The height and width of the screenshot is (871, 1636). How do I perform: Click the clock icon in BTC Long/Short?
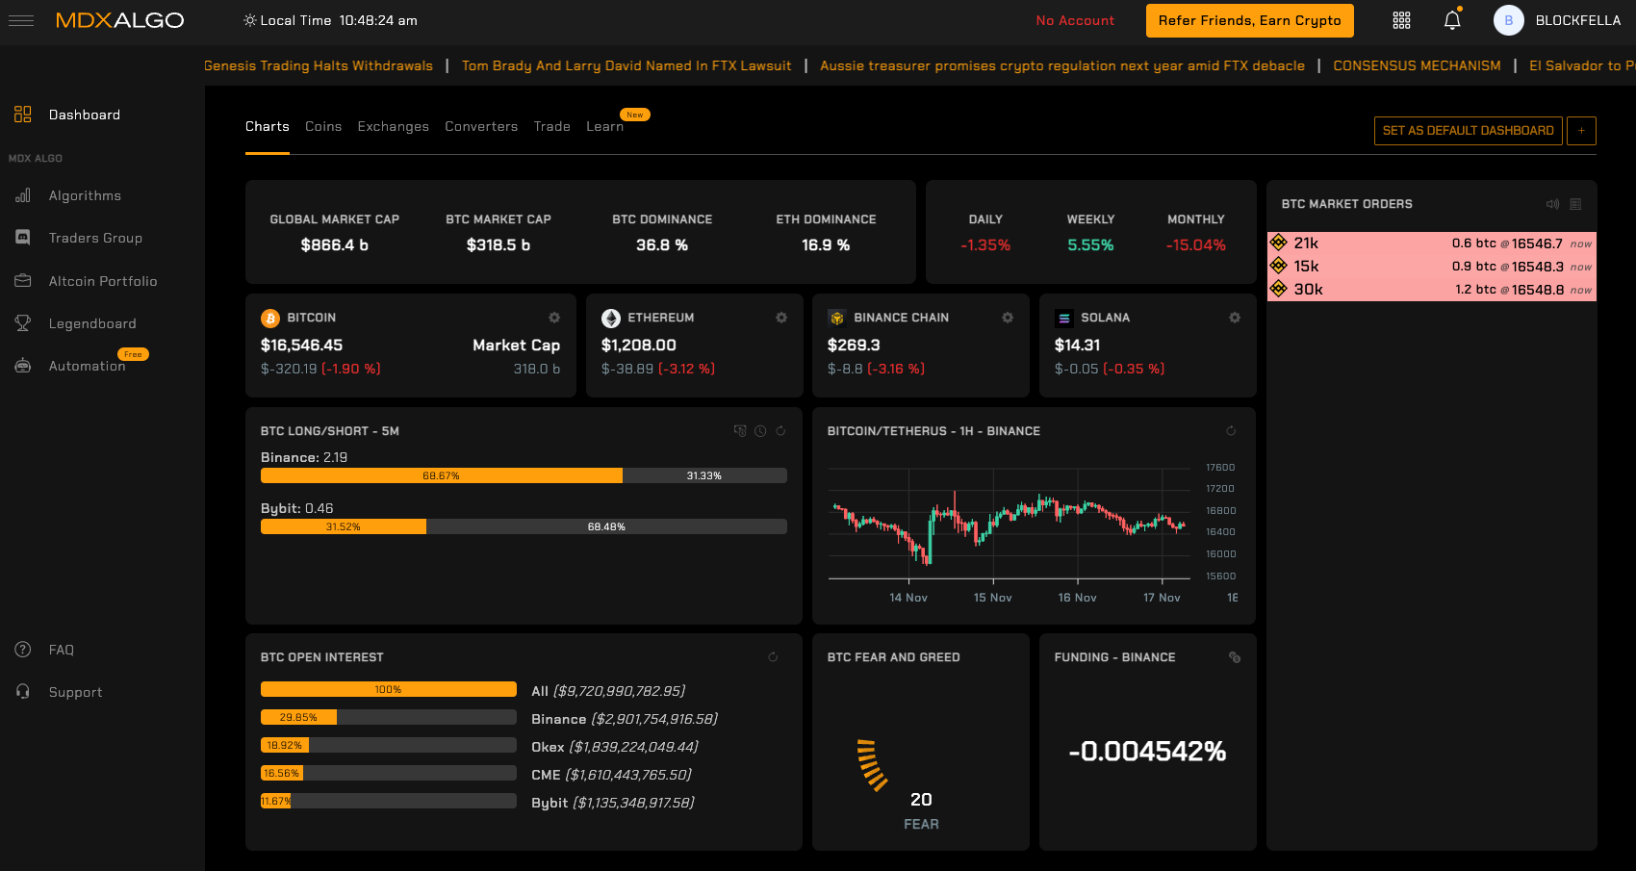click(x=760, y=431)
